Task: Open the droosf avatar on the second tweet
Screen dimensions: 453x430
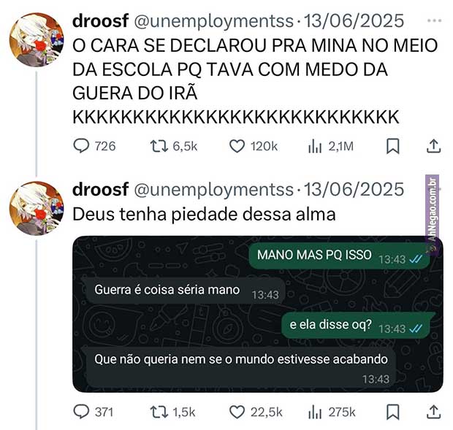Action: 37,208
